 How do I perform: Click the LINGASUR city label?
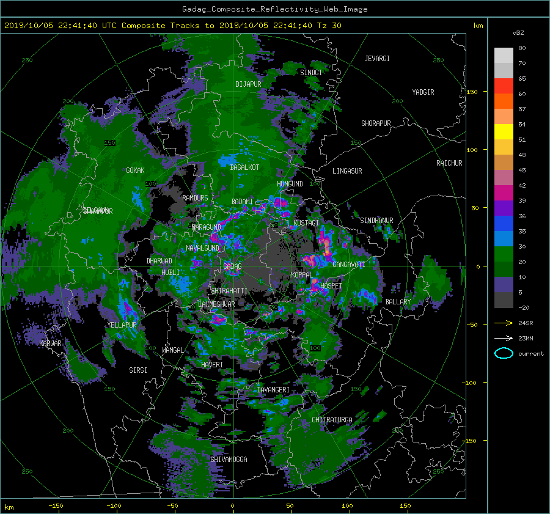pos(347,171)
